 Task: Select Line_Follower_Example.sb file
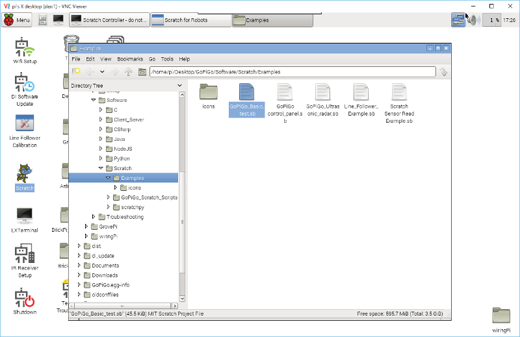pos(361,100)
